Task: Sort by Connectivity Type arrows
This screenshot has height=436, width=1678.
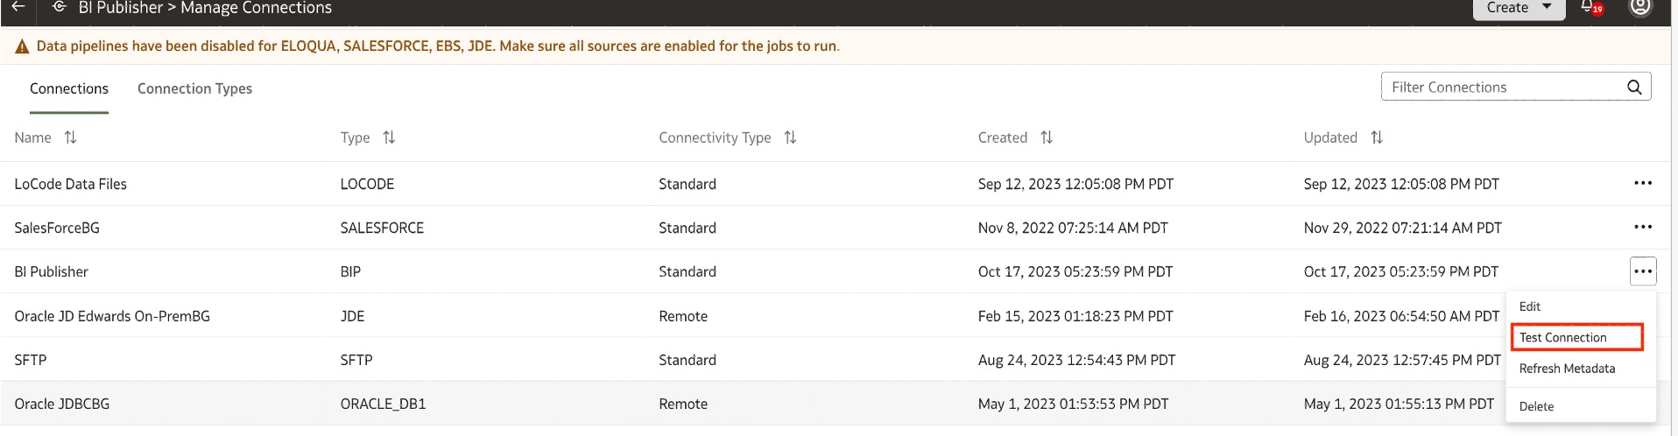Action: [x=790, y=137]
